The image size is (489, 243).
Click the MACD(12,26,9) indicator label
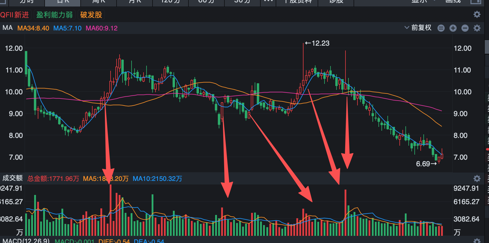26,241
